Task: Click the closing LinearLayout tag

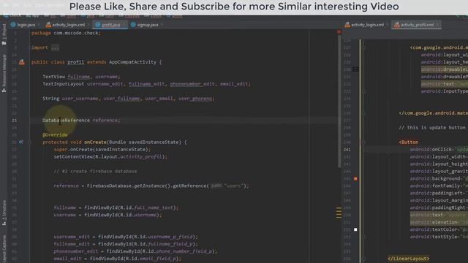Action: coord(408,259)
